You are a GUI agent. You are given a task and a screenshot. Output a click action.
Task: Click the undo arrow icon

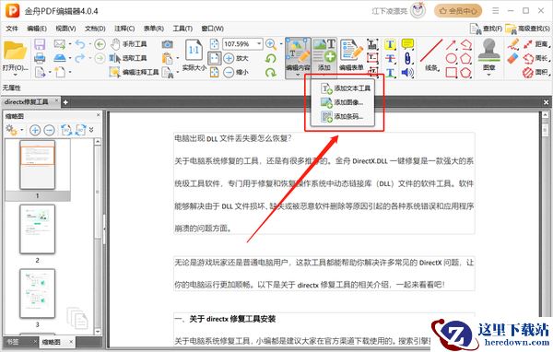(80, 44)
